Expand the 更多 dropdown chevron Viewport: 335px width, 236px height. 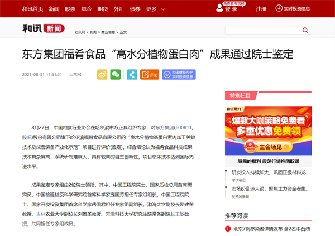pos(163,9)
